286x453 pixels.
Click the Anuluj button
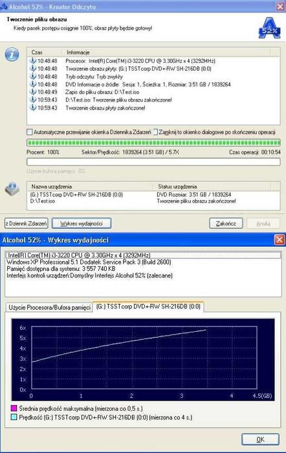(263, 224)
